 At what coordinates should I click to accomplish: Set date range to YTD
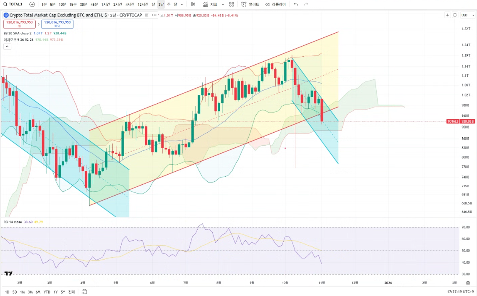[47, 292]
